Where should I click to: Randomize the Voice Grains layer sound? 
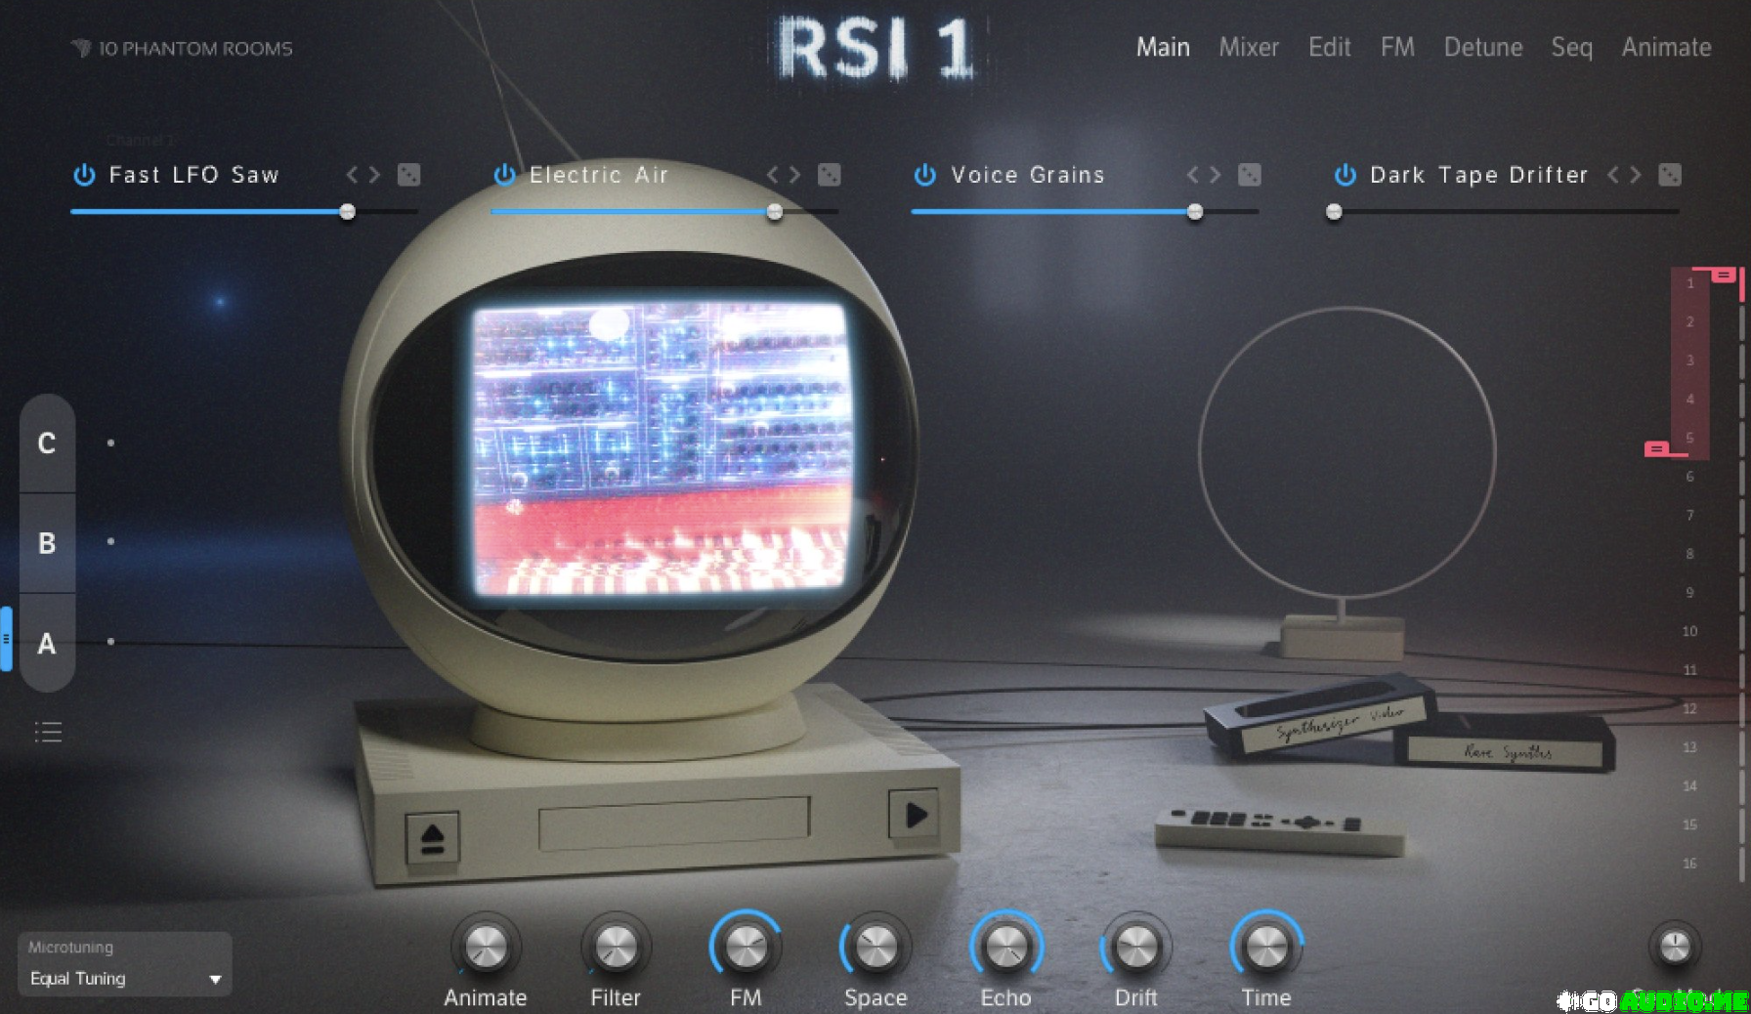pyautogui.click(x=1249, y=175)
